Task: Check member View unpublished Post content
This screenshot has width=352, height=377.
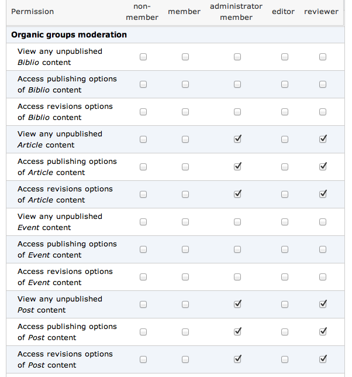Action: 185,304
